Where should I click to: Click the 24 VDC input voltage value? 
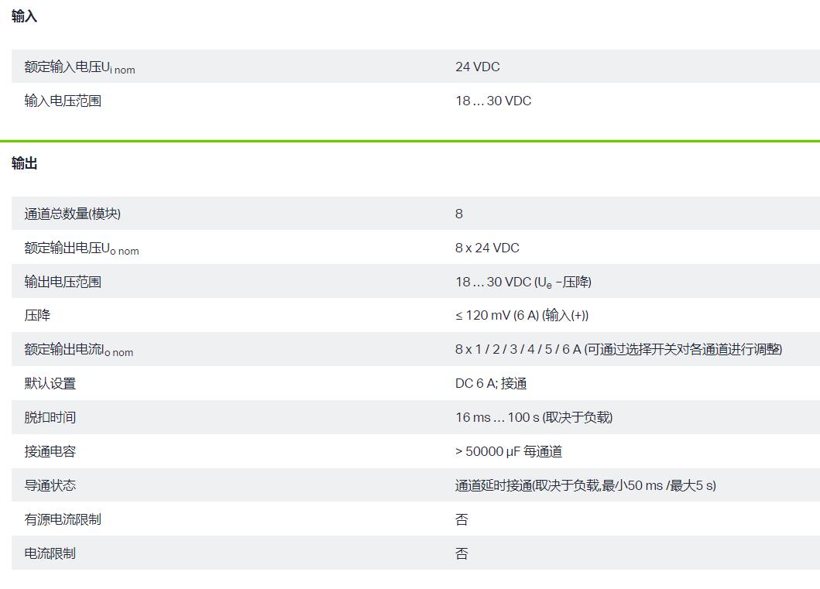point(477,67)
